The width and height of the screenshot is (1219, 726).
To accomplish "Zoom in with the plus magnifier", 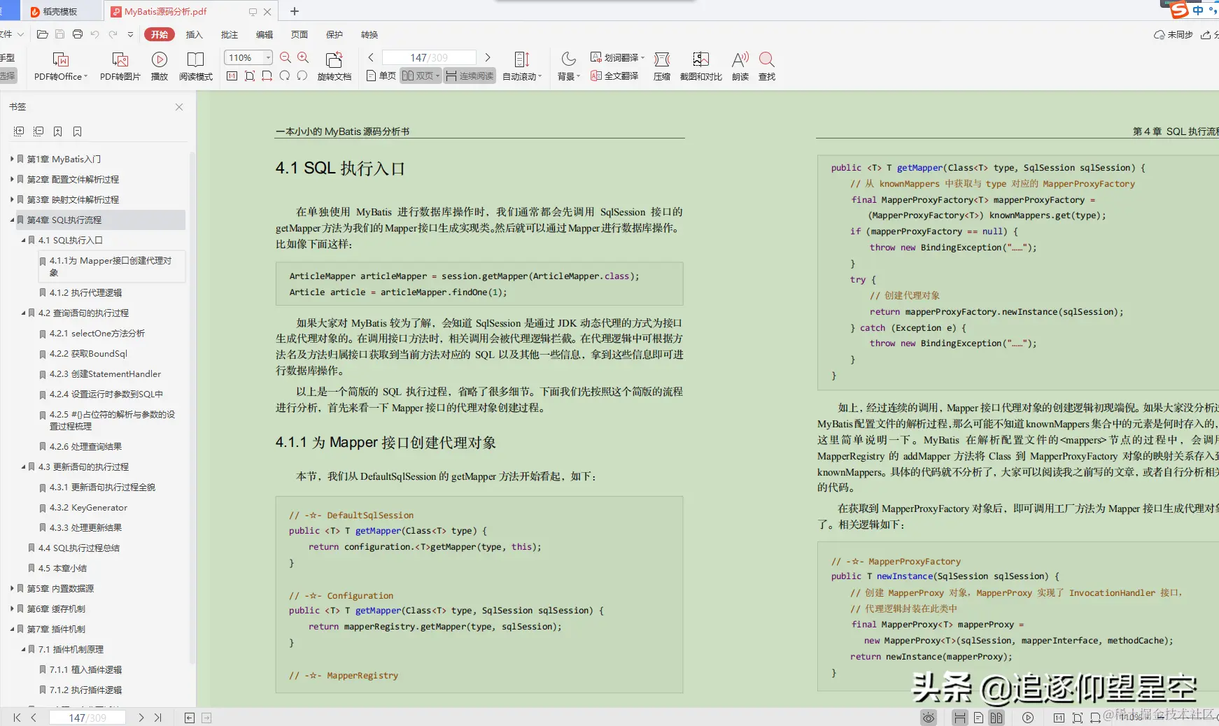I will [x=303, y=57].
